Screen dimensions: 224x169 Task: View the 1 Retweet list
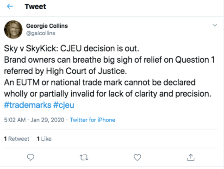17,139
